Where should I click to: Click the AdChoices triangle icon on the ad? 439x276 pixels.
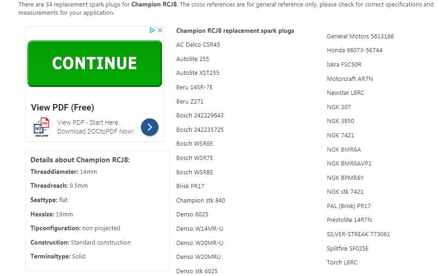coord(152,31)
